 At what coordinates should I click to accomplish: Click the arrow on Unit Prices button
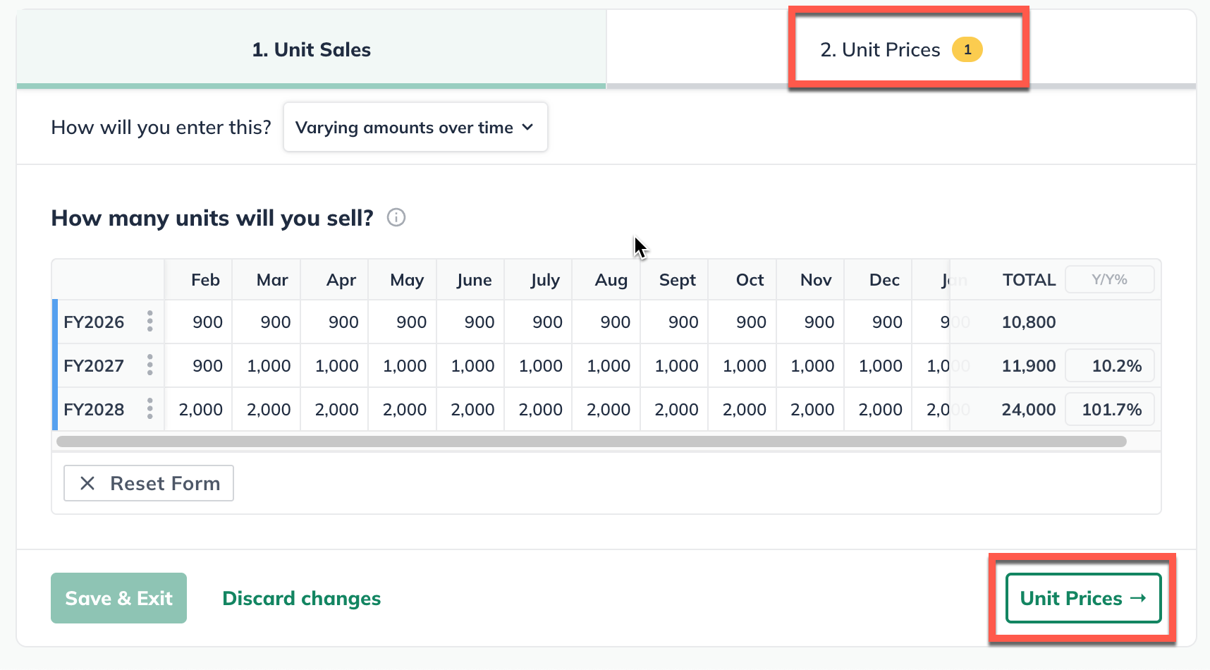1137,598
